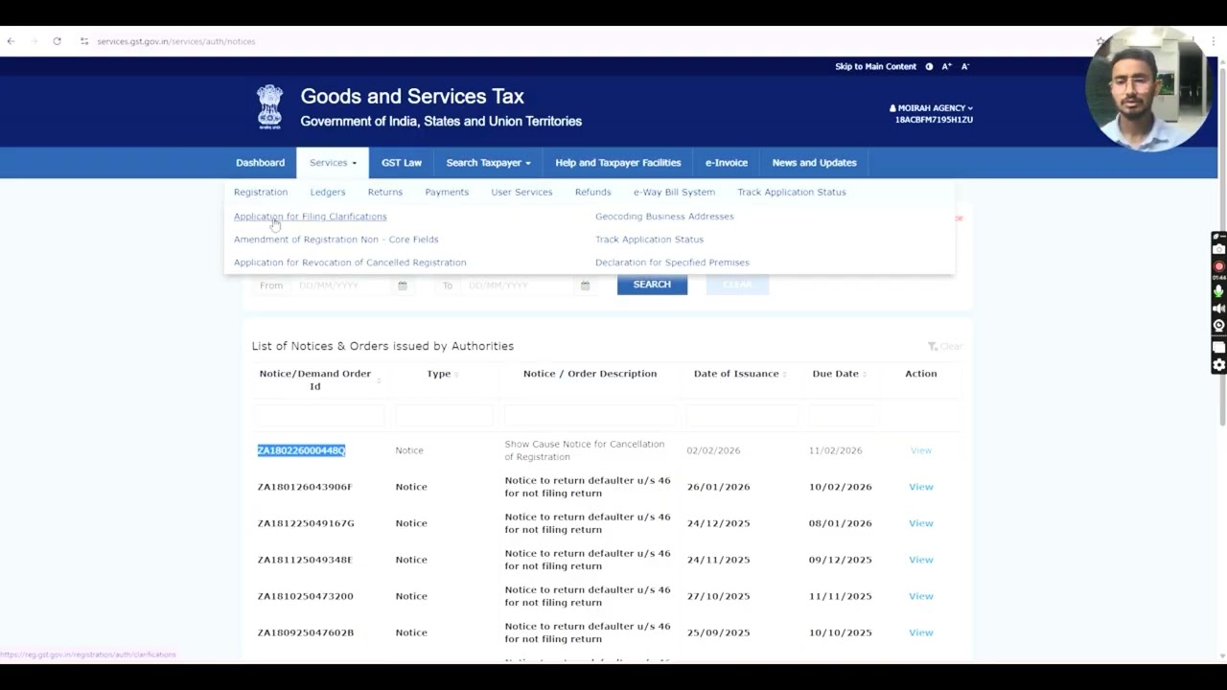Viewport: 1227px width, 690px height.
Task: Go back with the browser back arrow
Action: click(x=11, y=41)
